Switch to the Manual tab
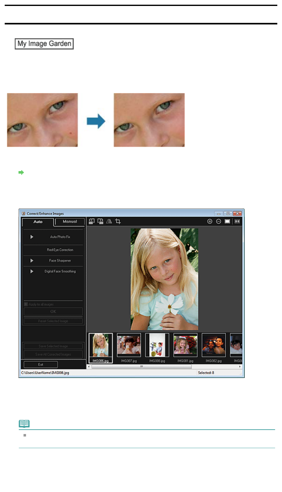Screen dimensions: 282x492 (x=70, y=222)
